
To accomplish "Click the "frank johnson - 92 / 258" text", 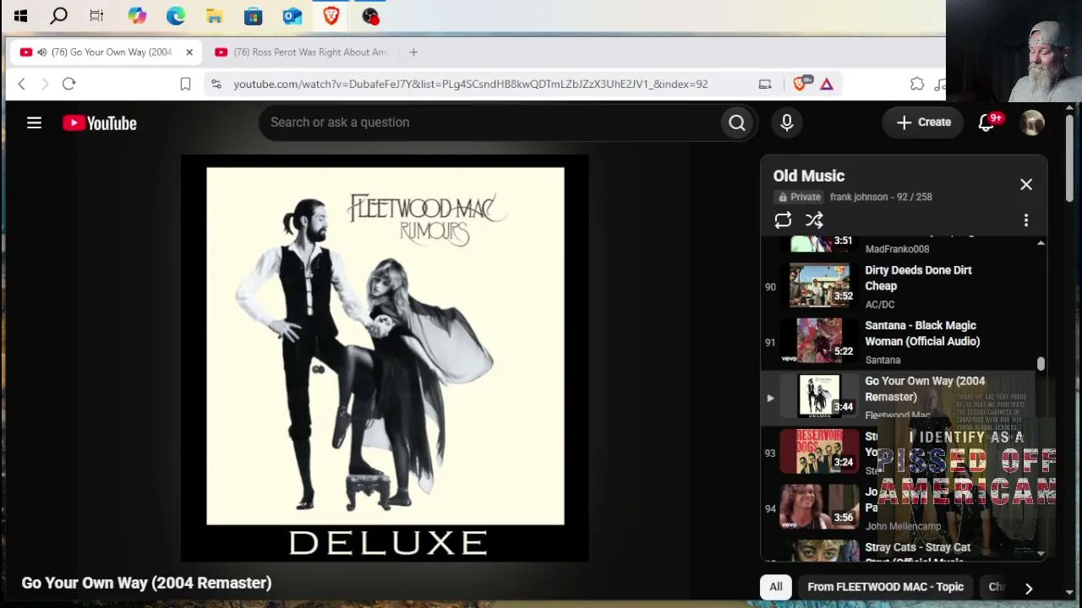I will (881, 197).
